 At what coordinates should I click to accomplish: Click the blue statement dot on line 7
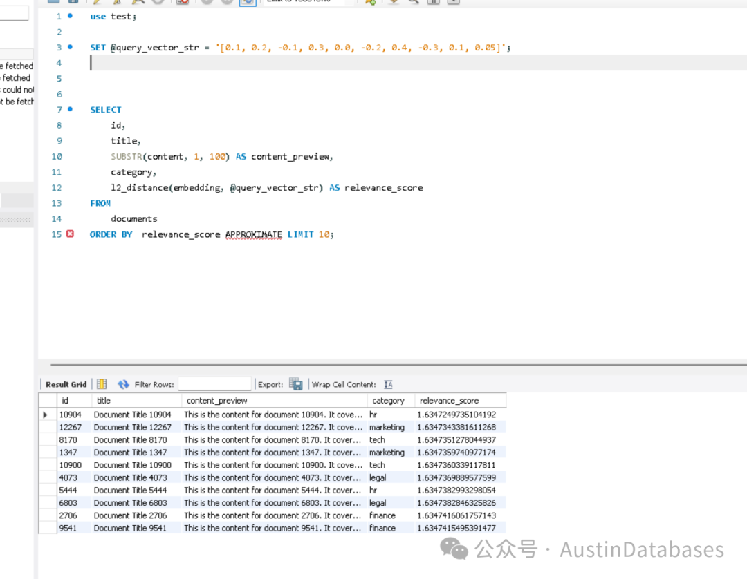(70, 109)
